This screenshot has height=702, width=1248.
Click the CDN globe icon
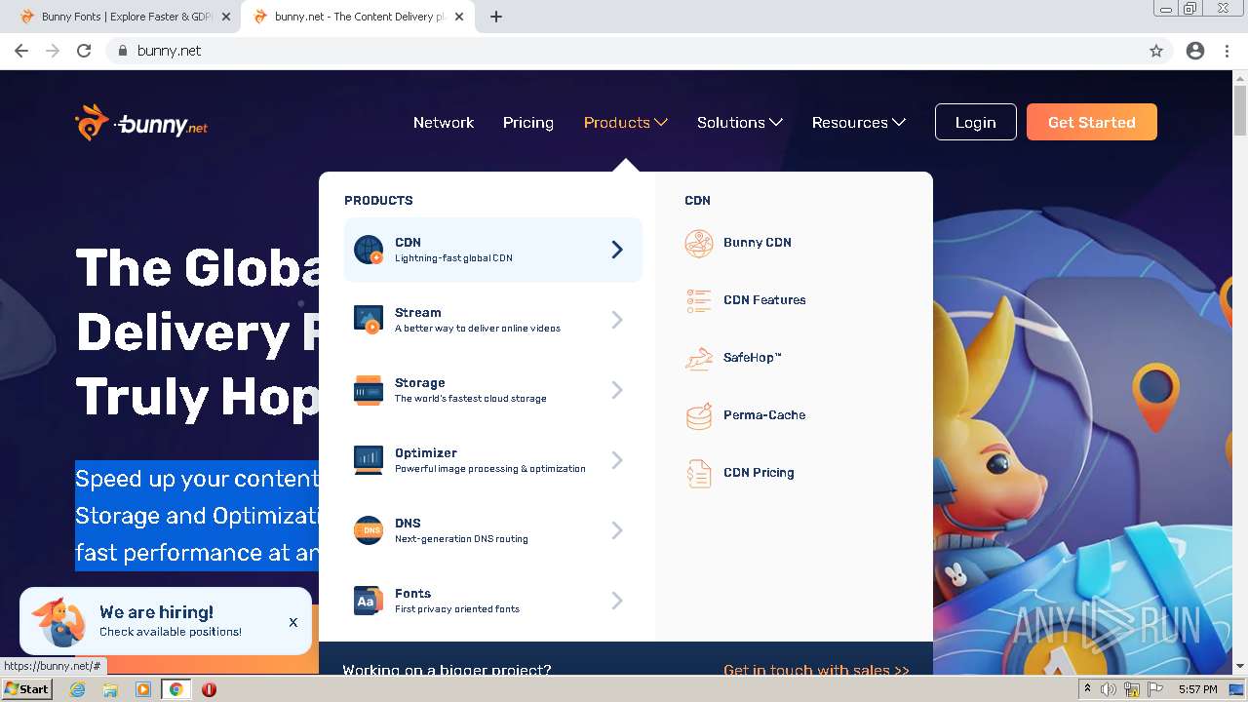click(369, 250)
